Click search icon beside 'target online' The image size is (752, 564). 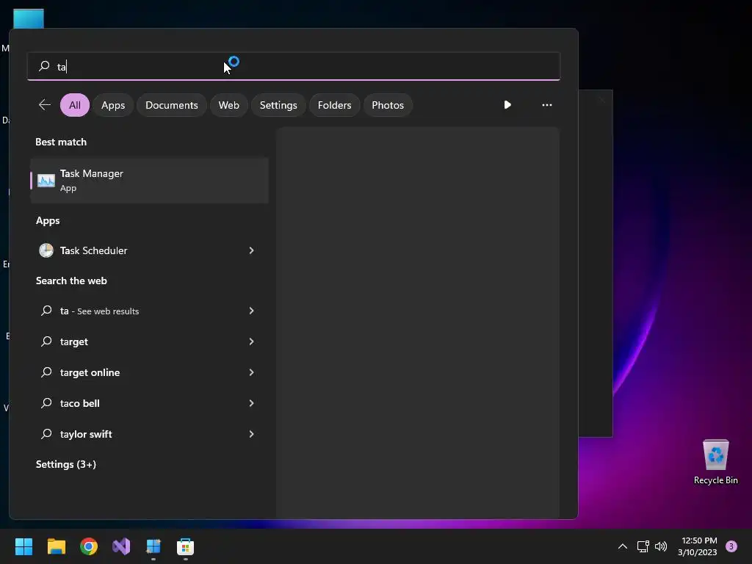[46, 372]
